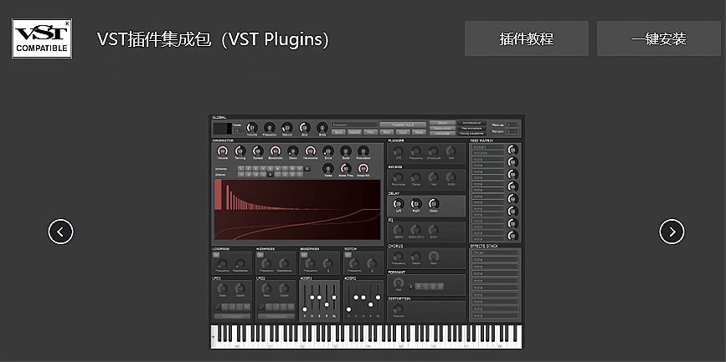726x362 pixels.
Task: Click the Global Volume knob
Action: (x=251, y=128)
